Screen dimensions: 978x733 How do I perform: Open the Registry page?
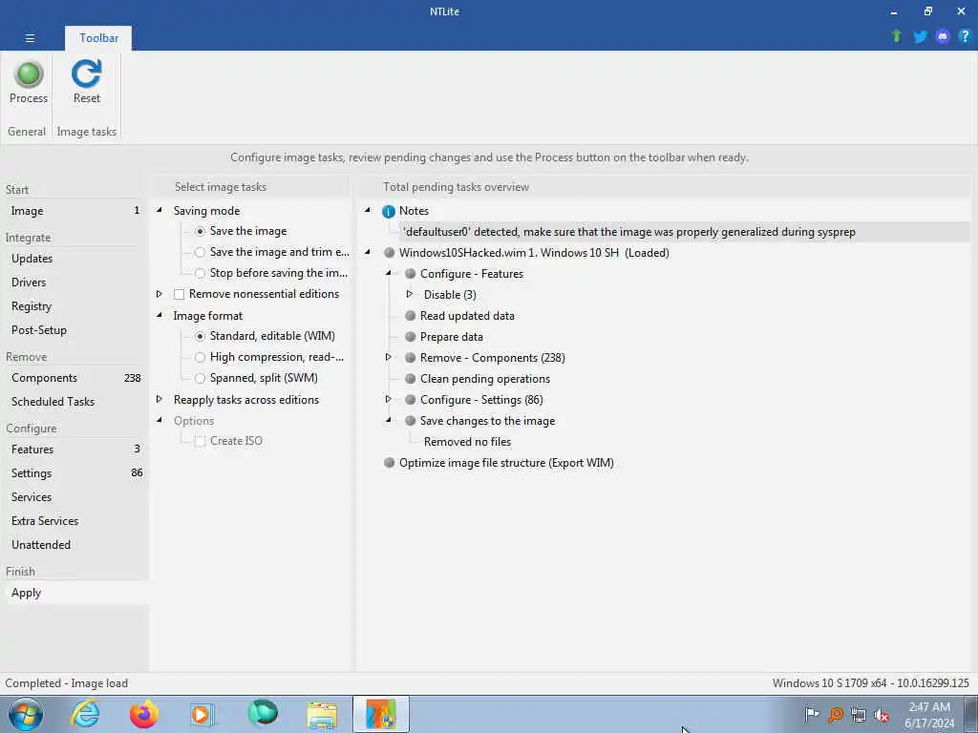click(x=74, y=306)
